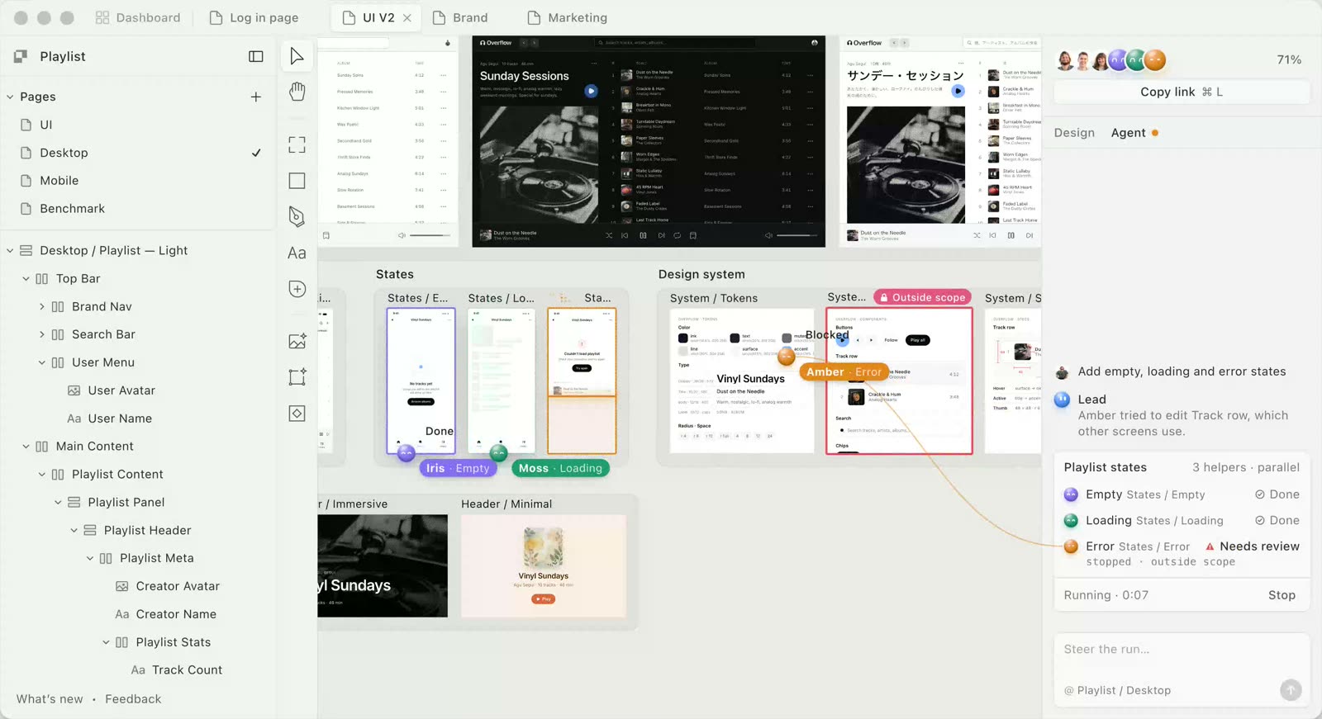Open the What's new link

[50, 699]
